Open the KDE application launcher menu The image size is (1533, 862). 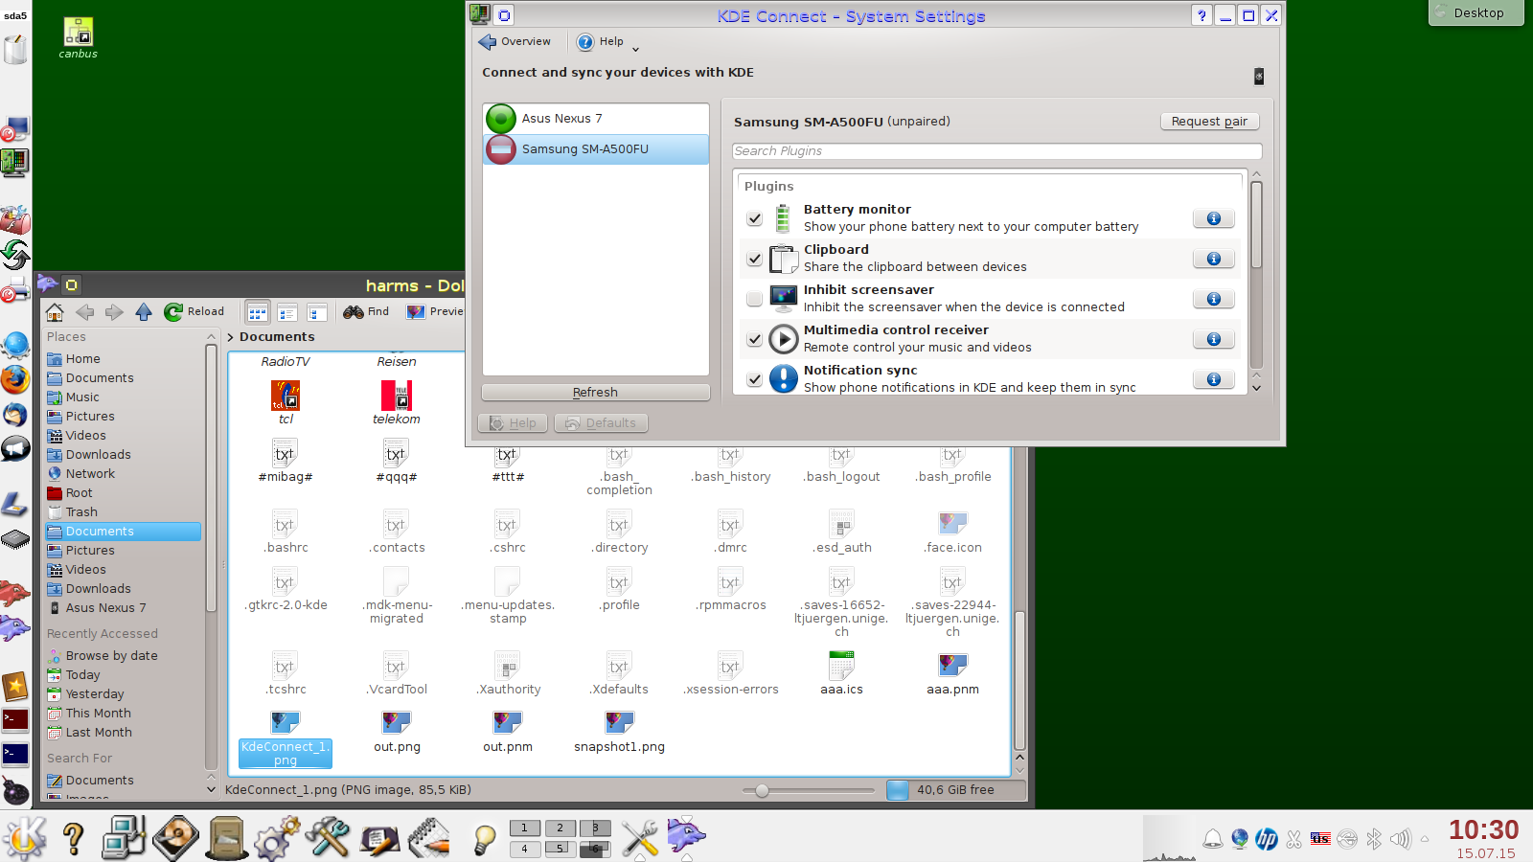24,838
